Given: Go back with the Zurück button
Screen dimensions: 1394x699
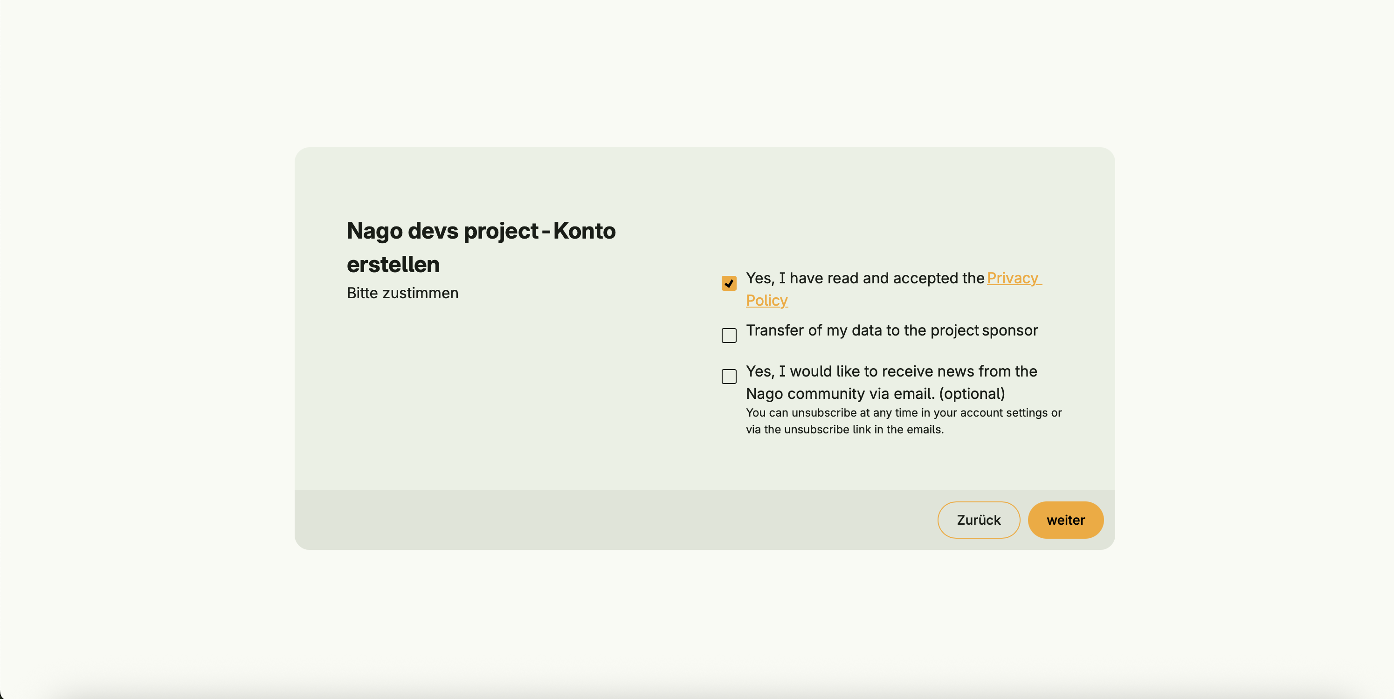Looking at the screenshot, I should pos(978,520).
